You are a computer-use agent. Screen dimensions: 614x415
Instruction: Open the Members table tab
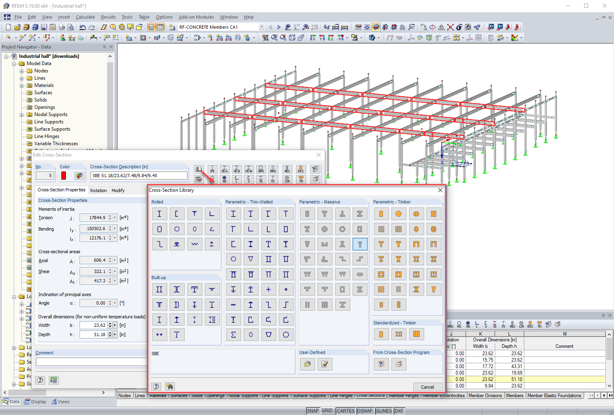(x=515, y=396)
